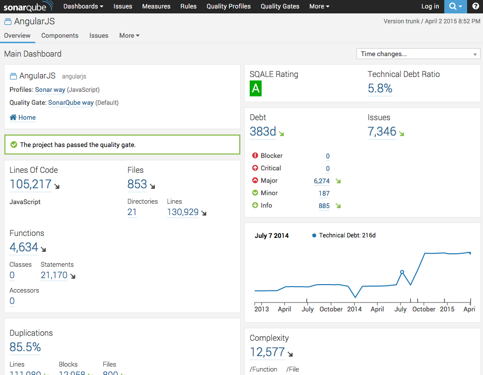The height and width of the screenshot is (375, 483).
Task: Click the Minor severity icon
Action: (255, 193)
